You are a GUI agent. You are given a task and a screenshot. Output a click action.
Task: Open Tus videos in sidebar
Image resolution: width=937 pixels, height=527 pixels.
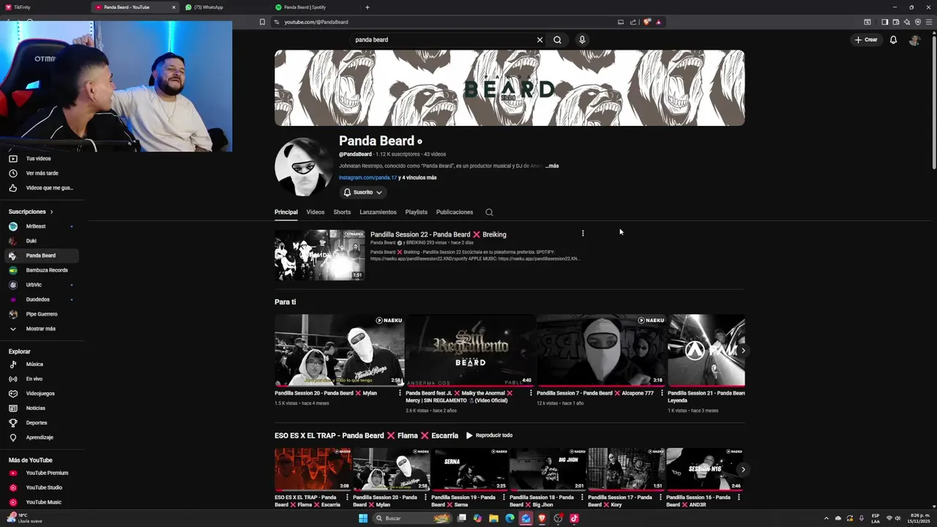tap(42, 159)
